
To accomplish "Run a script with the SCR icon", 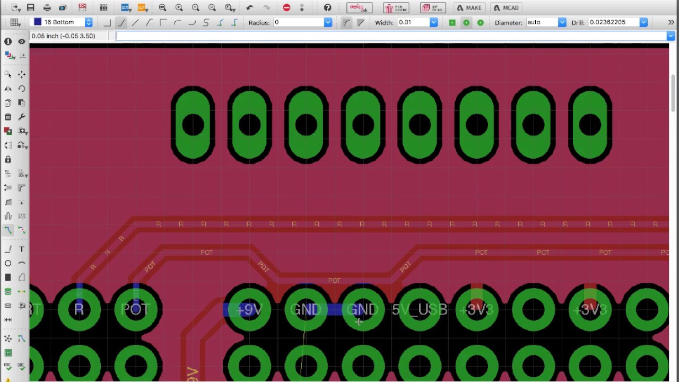I will (x=125, y=8).
